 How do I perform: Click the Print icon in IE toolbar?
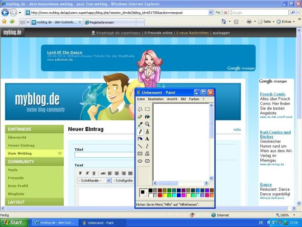point(249,22)
